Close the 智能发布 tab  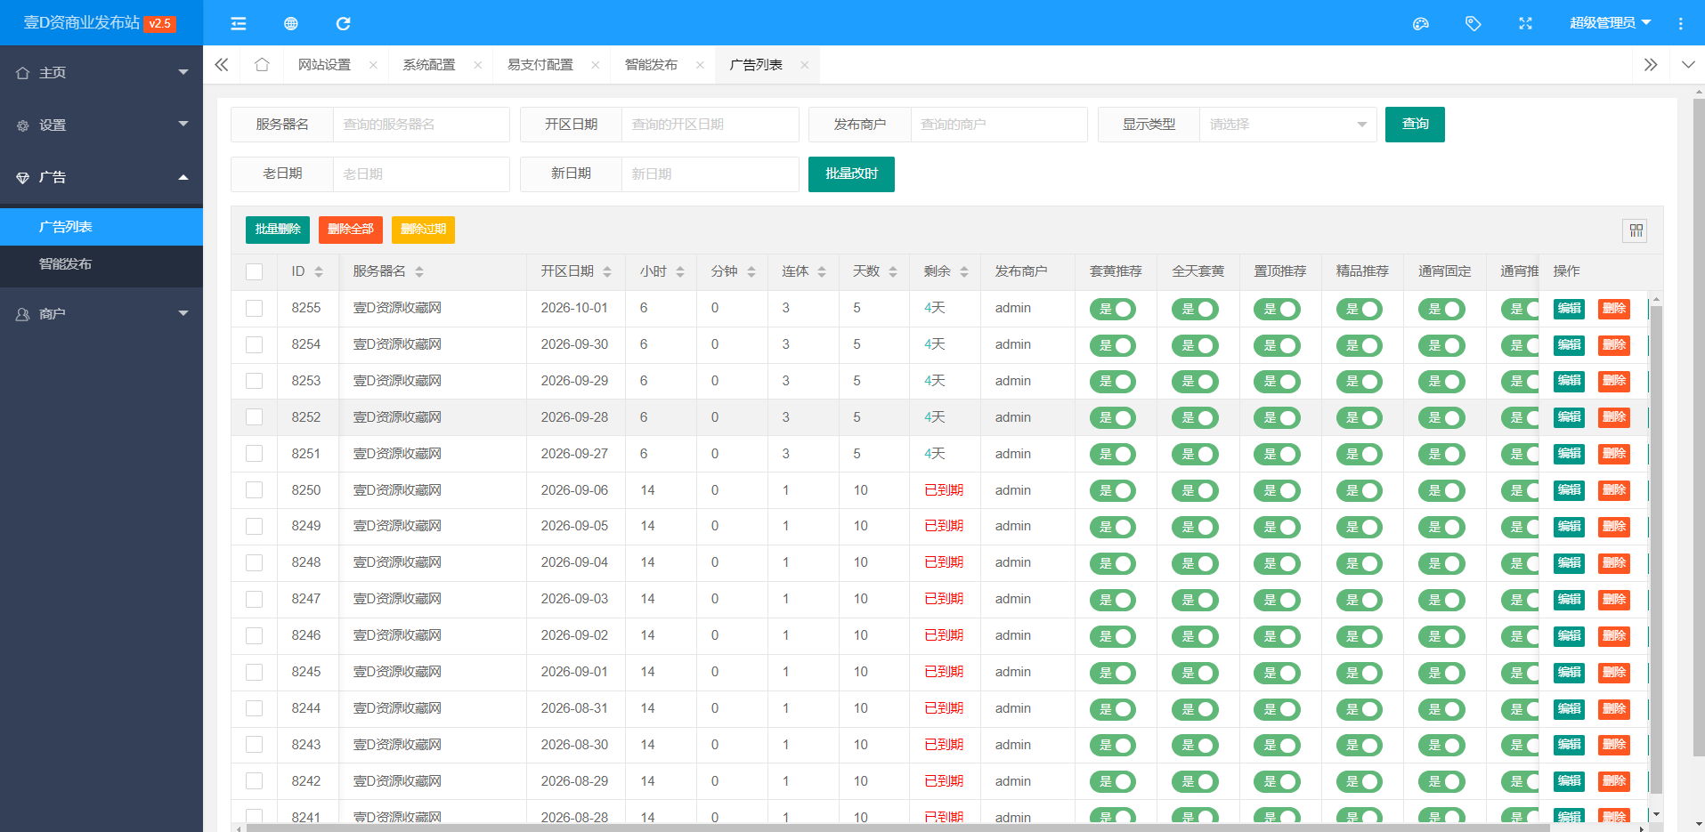(700, 65)
